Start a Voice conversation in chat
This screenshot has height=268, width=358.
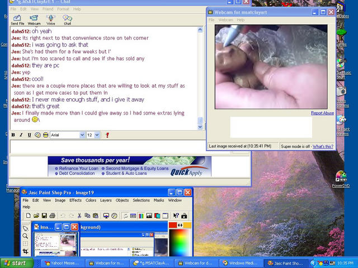point(51,20)
